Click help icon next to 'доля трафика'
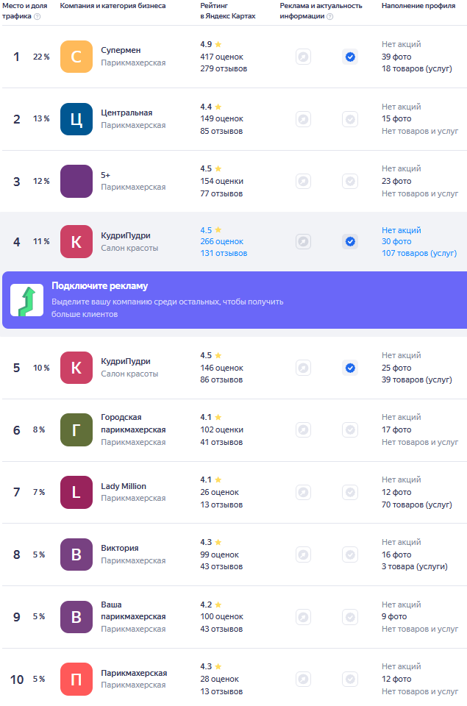 (x=38, y=16)
